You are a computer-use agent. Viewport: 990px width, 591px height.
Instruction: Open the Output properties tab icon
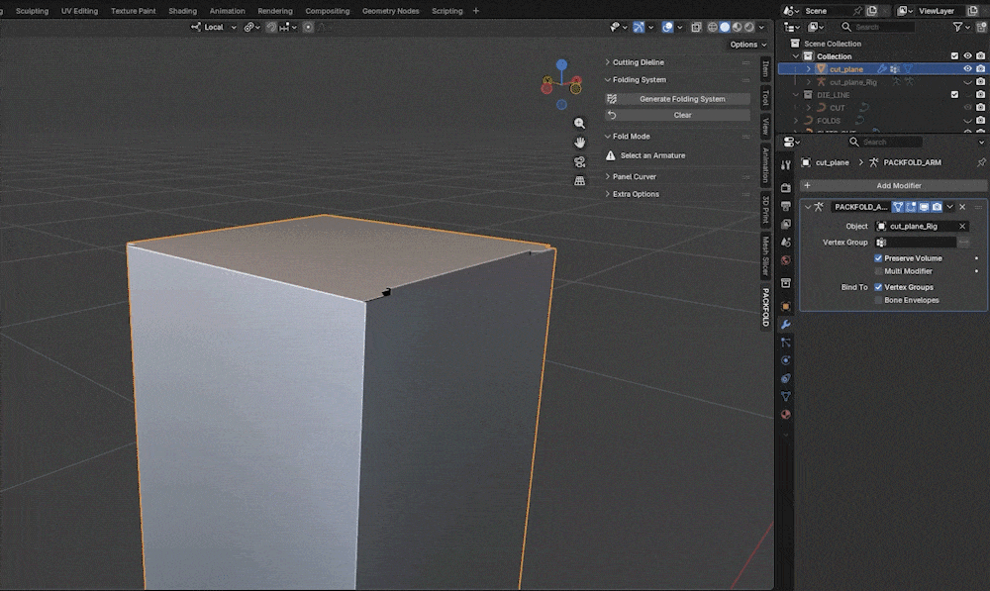[x=785, y=206]
